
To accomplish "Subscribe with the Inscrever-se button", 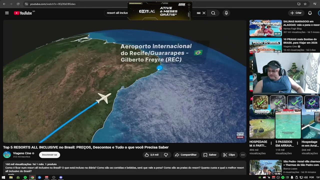I will (49, 155).
